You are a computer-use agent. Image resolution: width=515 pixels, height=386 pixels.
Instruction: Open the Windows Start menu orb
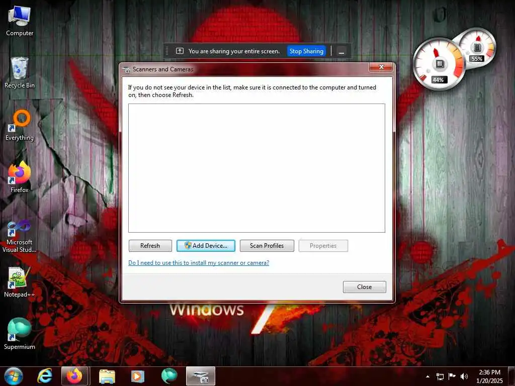pyautogui.click(x=14, y=376)
